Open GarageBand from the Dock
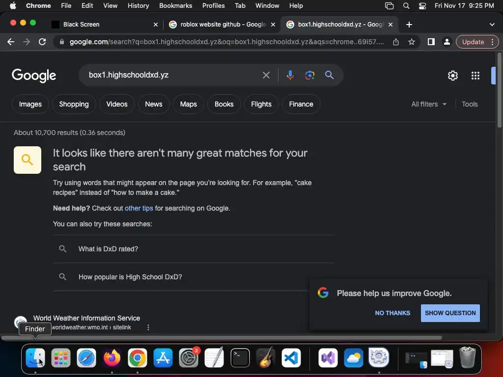This screenshot has width=503, height=377. point(266,358)
